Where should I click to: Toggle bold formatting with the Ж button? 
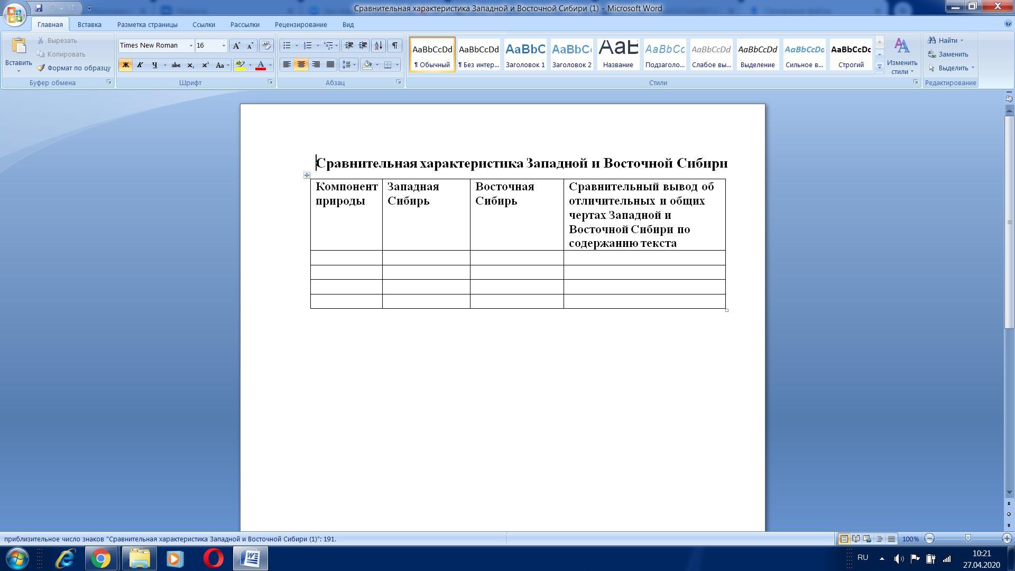pos(126,65)
